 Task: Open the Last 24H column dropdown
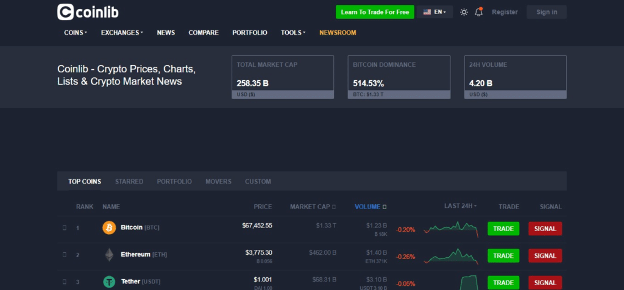(460, 206)
